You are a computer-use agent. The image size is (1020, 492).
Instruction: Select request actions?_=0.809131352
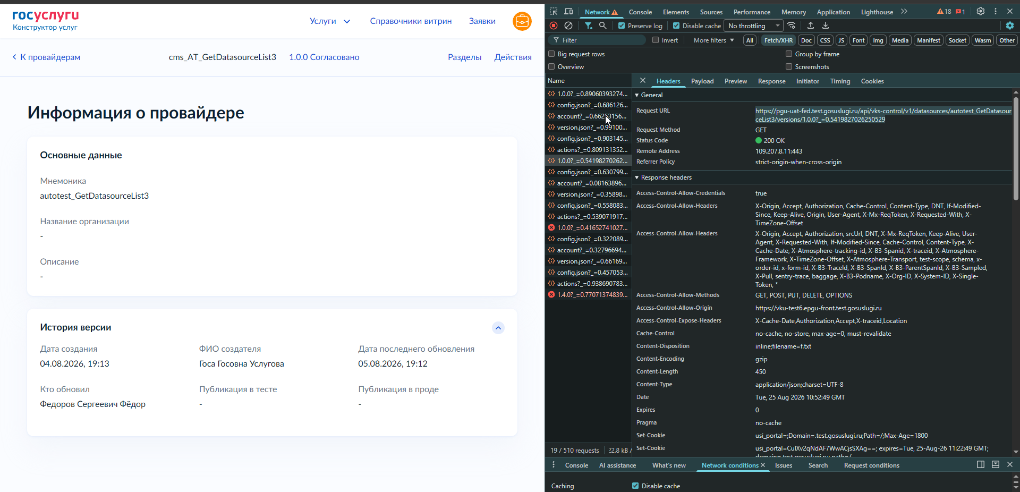tap(588, 150)
